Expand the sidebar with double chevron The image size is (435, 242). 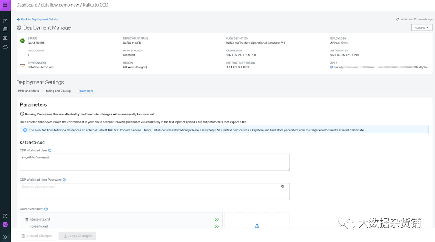(x=5, y=237)
